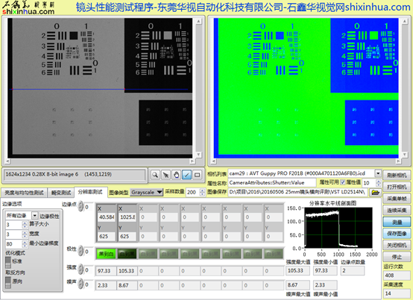
Task: Click the 噪声 array index knob
Action: 81,284
